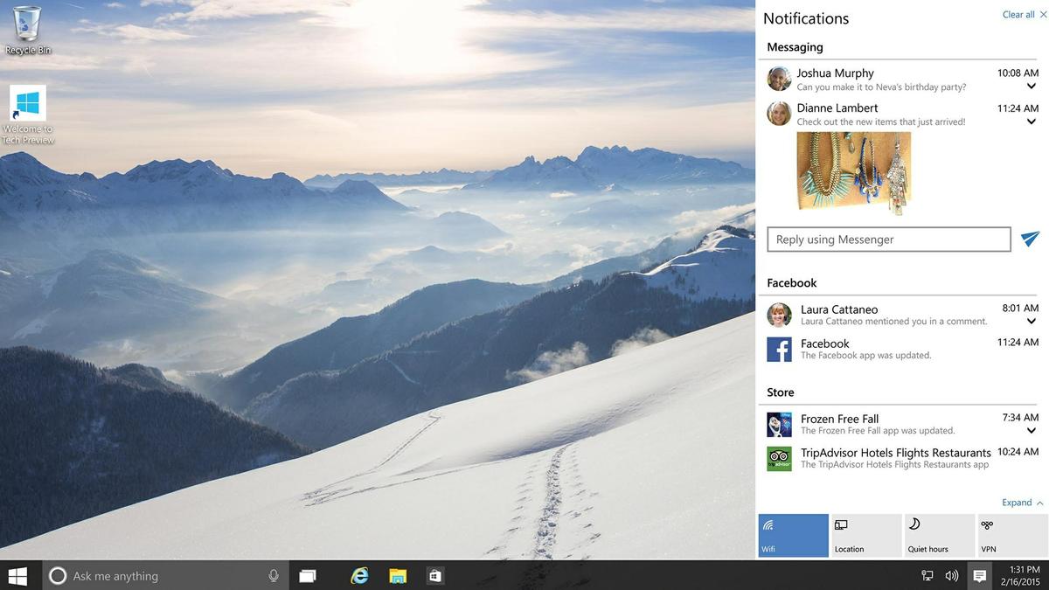Toggle Wifi quick action tile
This screenshot has height=590, width=1049.
792,535
